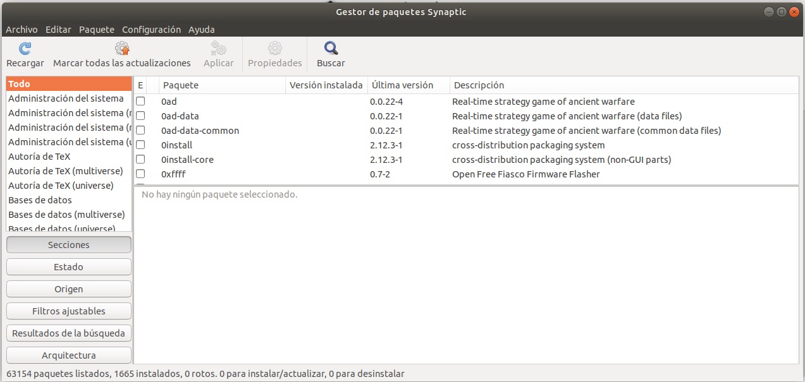Select the 0ad package name
This screenshot has height=382, width=805.
pyautogui.click(x=169, y=102)
